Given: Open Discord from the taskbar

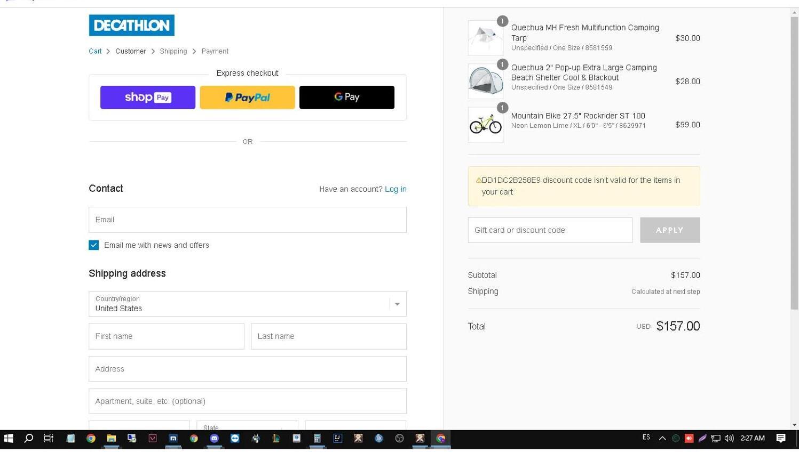Looking at the screenshot, I should (x=214, y=438).
